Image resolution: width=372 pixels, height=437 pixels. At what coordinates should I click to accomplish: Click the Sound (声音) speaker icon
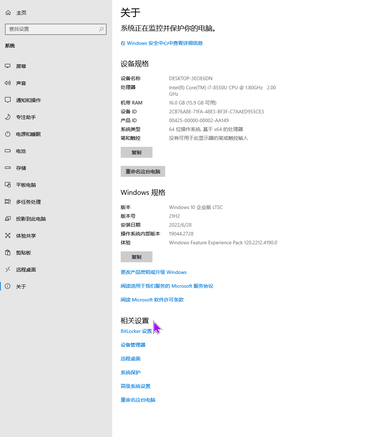(x=8, y=83)
